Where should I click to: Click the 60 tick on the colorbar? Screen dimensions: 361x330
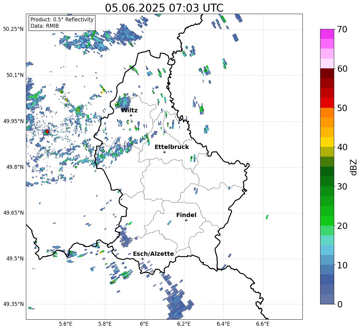coord(342,69)
